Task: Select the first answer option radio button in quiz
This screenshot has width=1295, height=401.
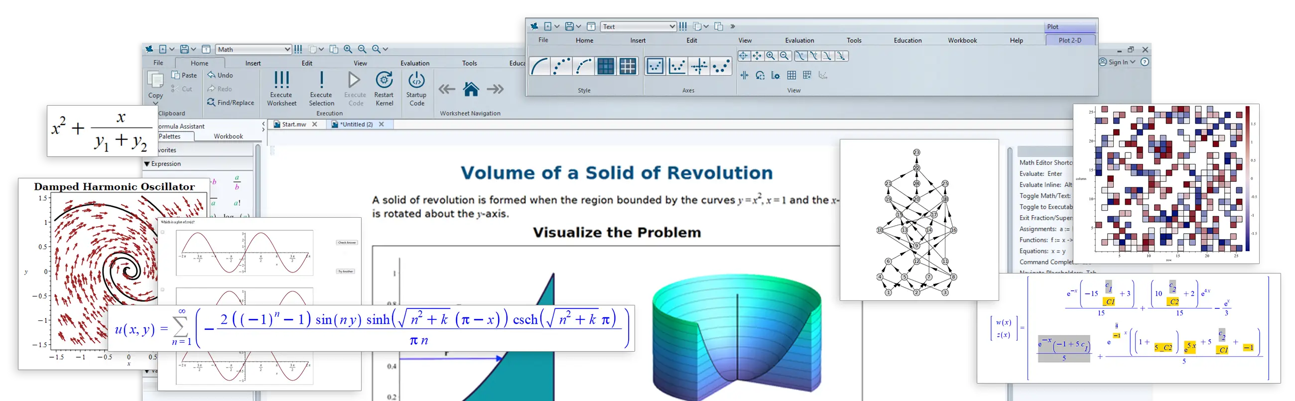Action: [x=162, y=232]
